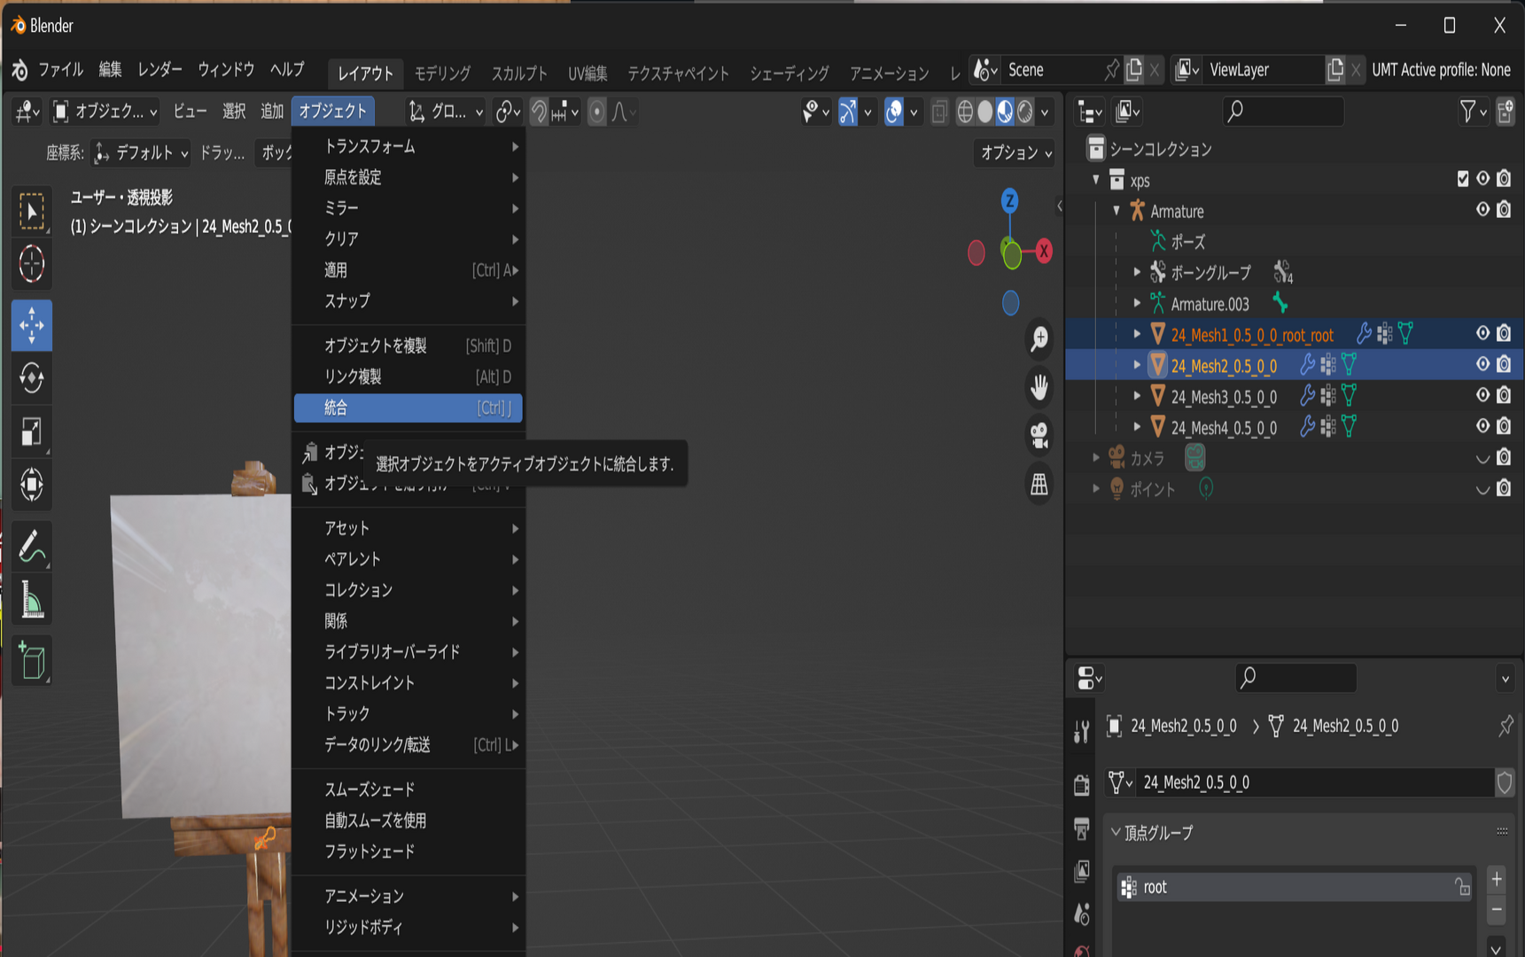The width and height of the screenshot is (1525, 957).
Task: Hide 24_Mesh1_0.5_0_0_root_root in viewport
Action: coord(1482,333)
